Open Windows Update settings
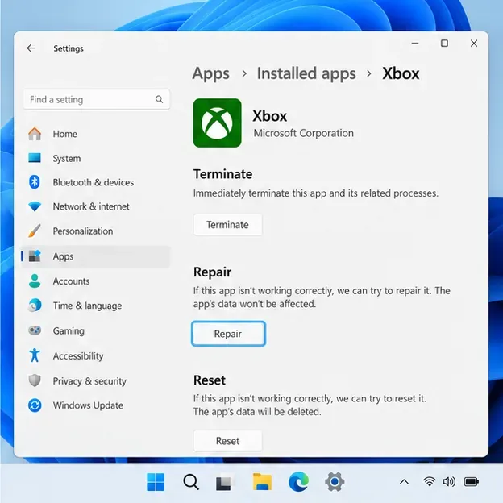The width and height of the screenshot is (503, 503). point(96,405)
